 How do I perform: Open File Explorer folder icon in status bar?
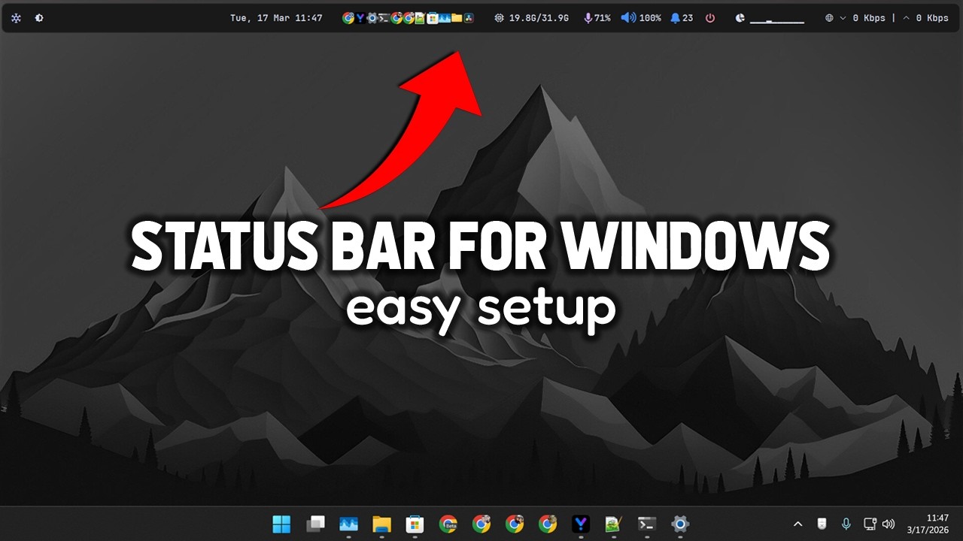pyautogui.click(x=457, y=18)
